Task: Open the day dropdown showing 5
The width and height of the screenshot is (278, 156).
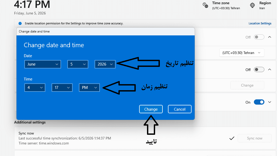Action: click(x=78, y=64)
